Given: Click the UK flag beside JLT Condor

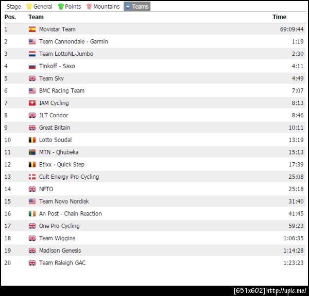Looking at the screenshot, I should [32, 115].
